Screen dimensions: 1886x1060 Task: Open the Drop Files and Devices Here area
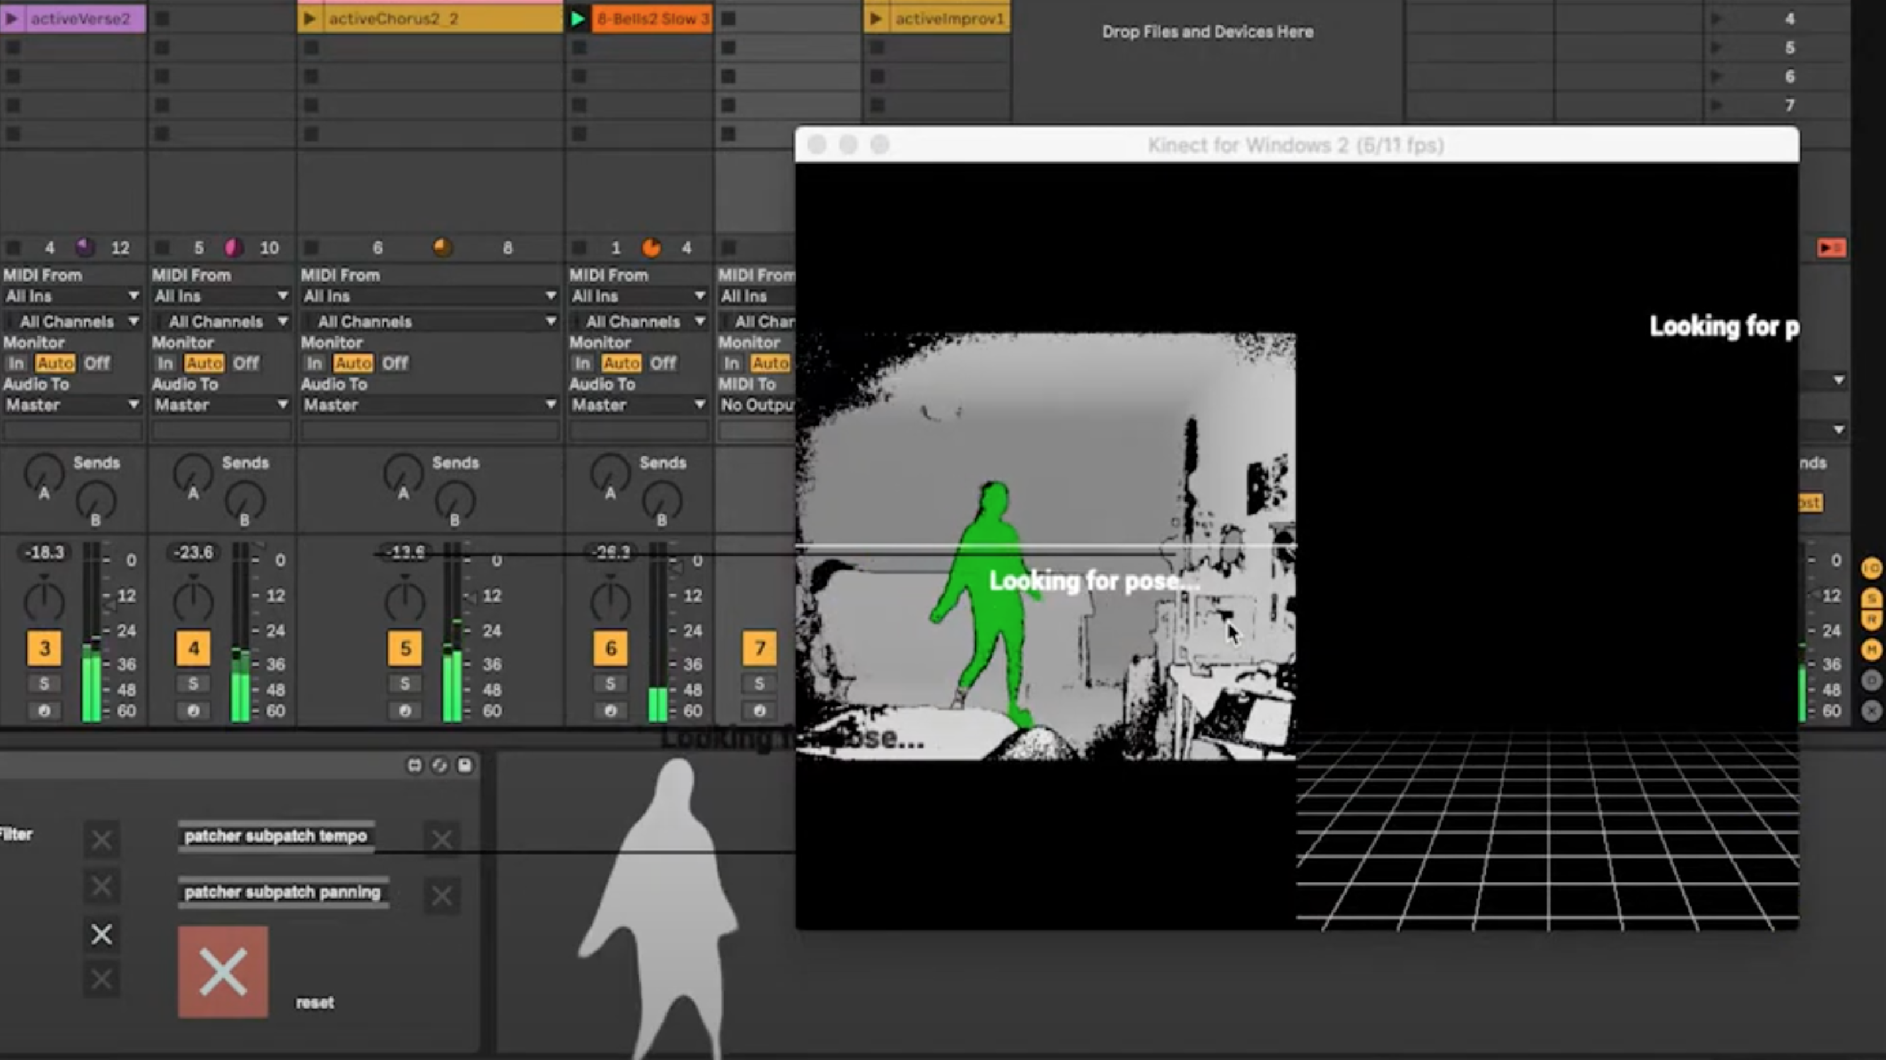pos(1206,30)
